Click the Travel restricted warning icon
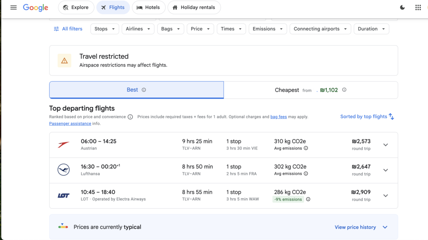This screenshot has width=428, height=240. [x=64, y=60]
